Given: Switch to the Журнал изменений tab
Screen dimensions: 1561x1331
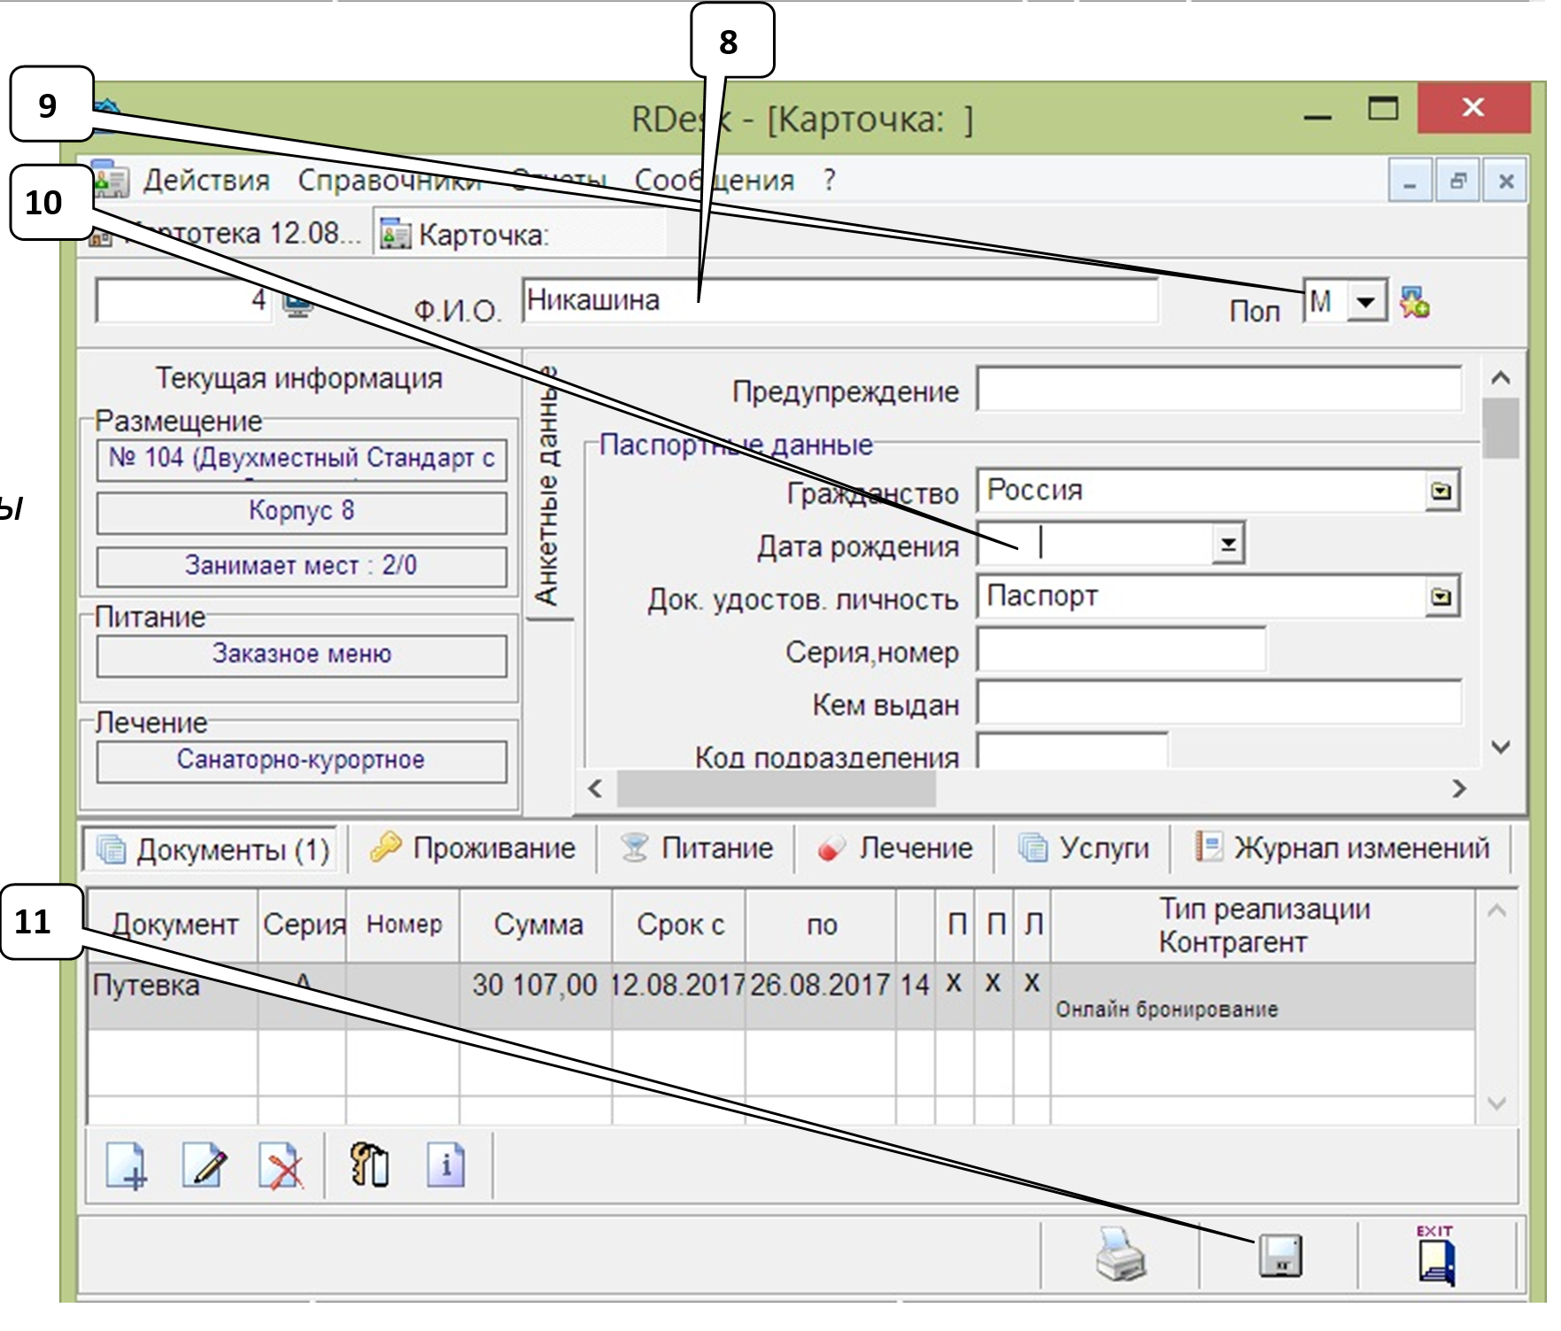Looking at the screenshot, I should click(1342, 848).
